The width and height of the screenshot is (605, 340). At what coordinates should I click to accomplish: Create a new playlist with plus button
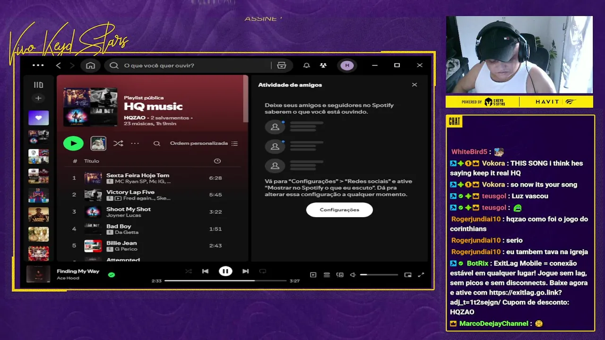coord(38,98)
